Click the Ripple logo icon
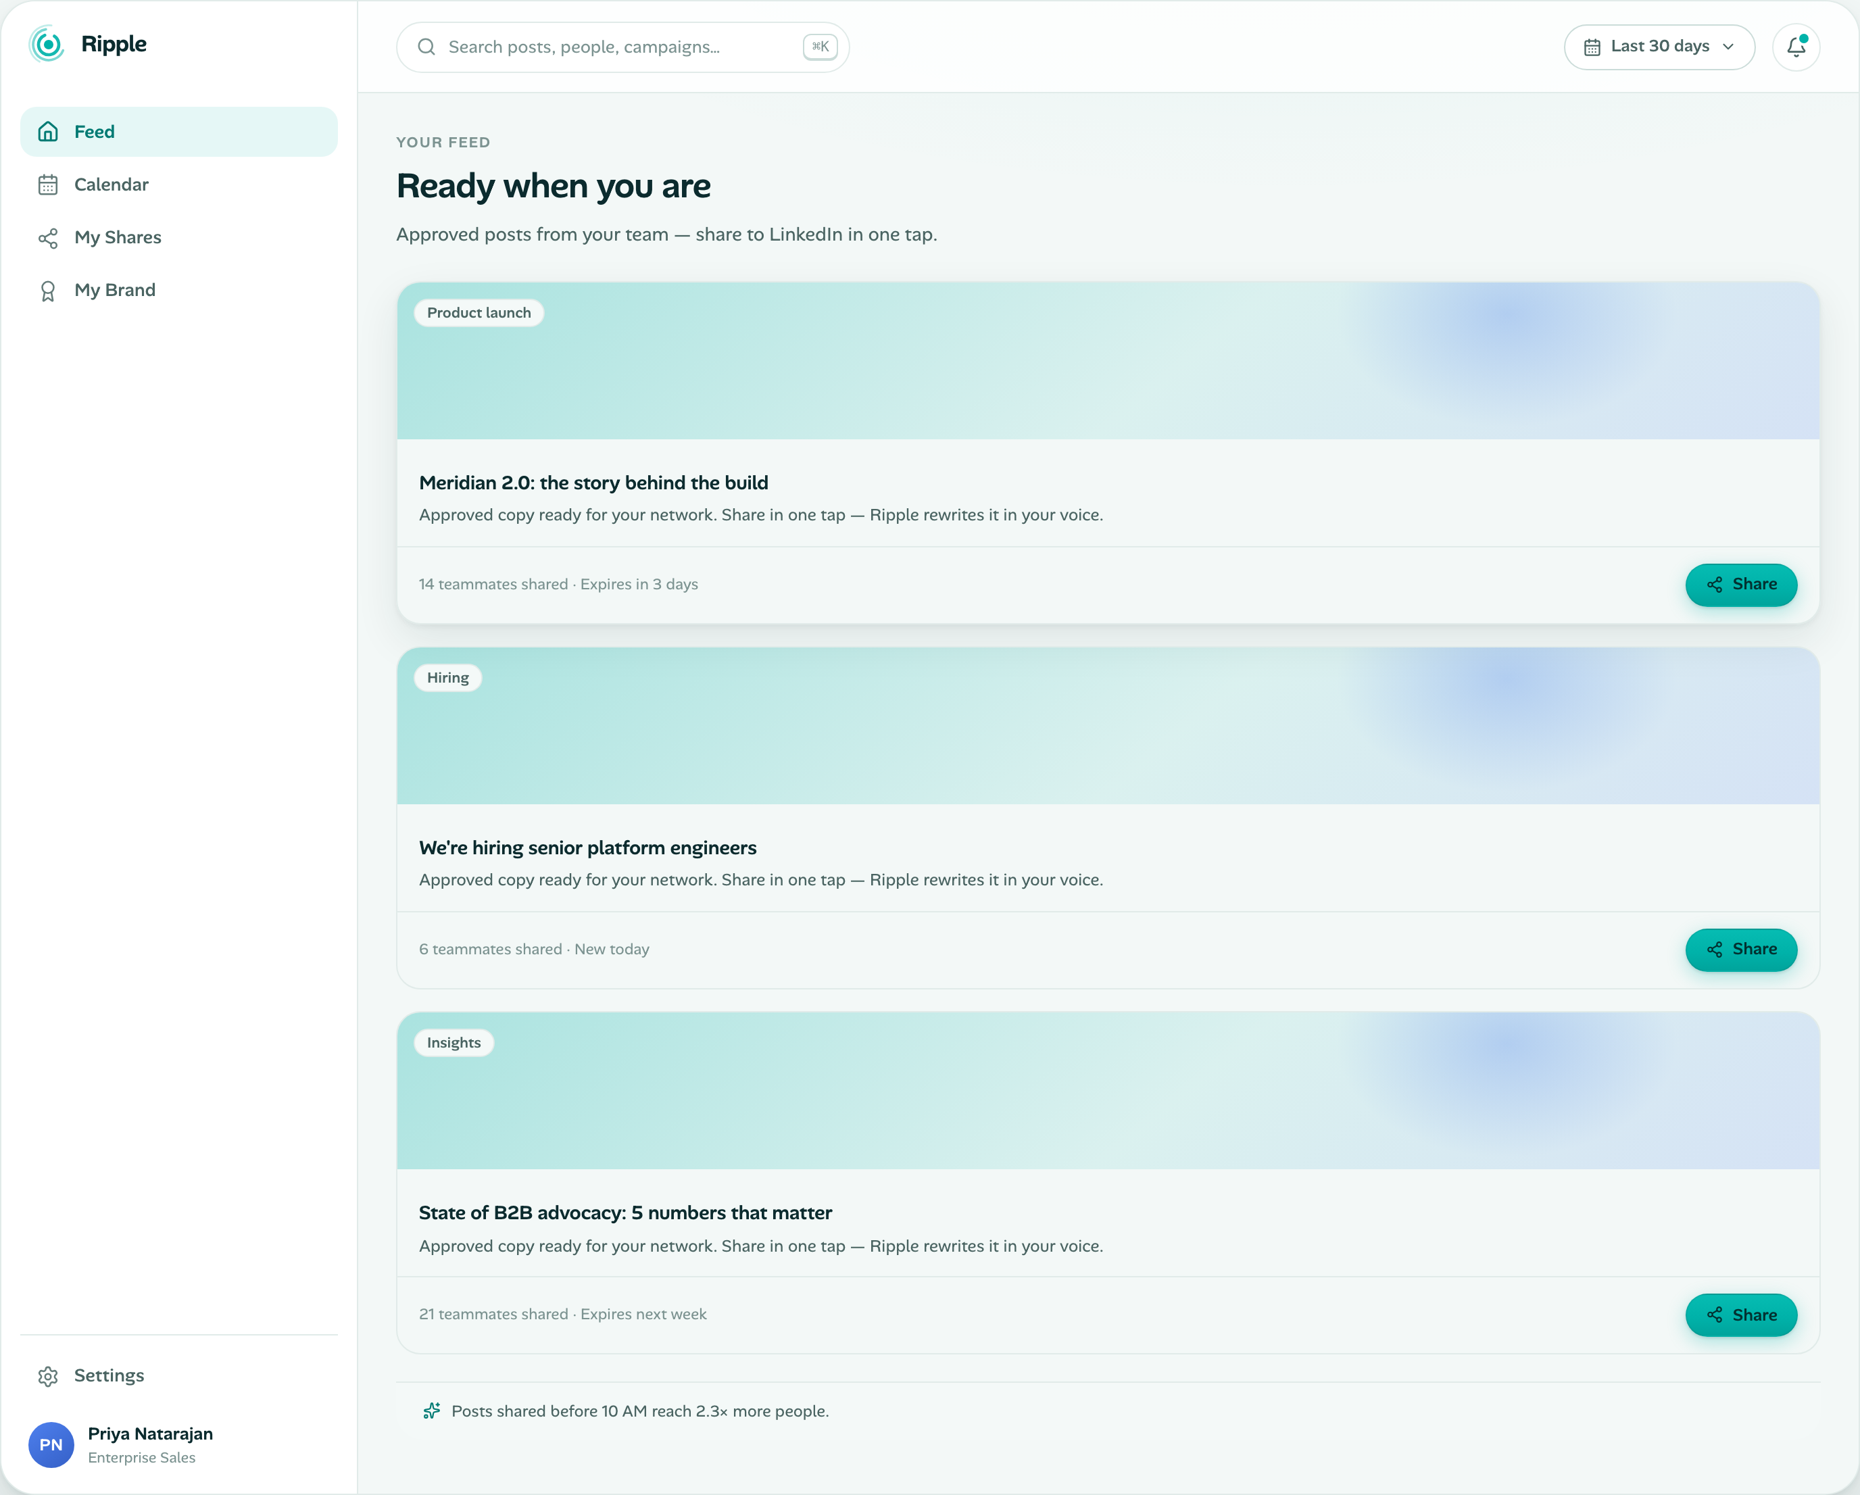 coord(47,44)
